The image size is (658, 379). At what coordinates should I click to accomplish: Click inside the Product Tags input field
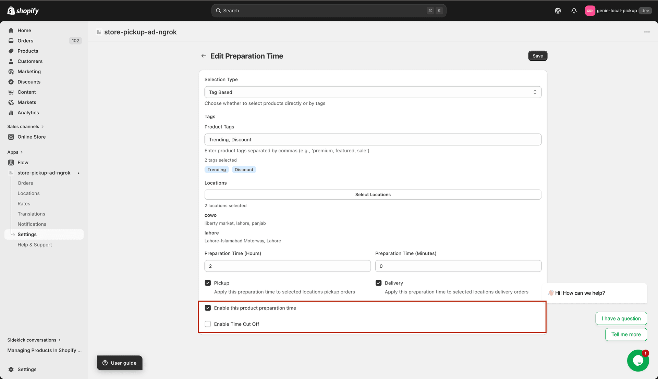[x=373, y=139]
